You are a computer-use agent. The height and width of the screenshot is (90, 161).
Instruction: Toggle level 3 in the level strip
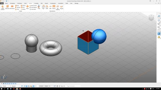tap(12, 84)
